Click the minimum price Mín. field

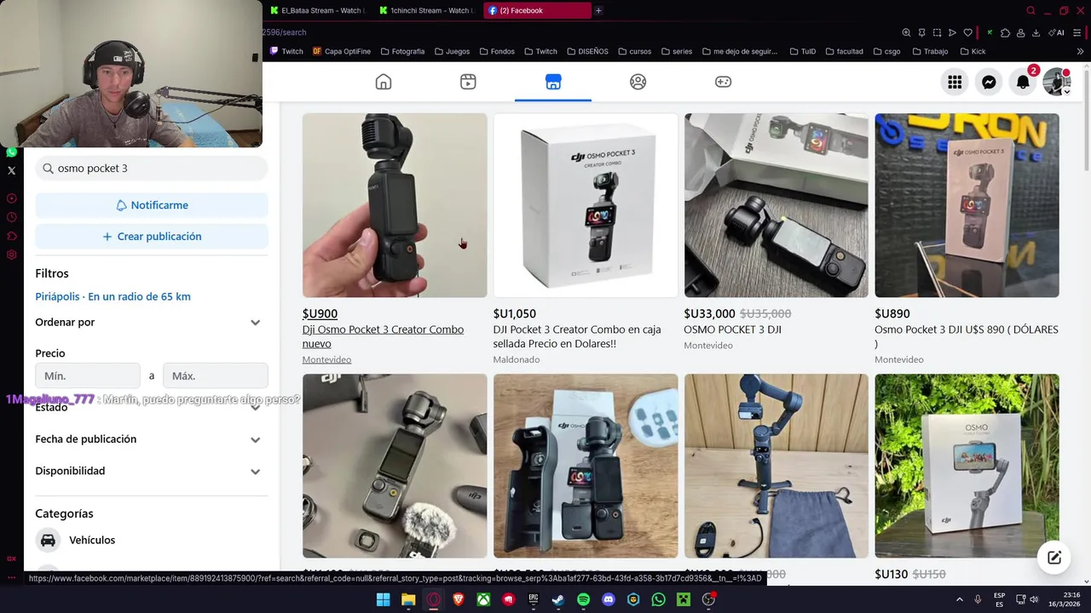click(x=88, y=375)
